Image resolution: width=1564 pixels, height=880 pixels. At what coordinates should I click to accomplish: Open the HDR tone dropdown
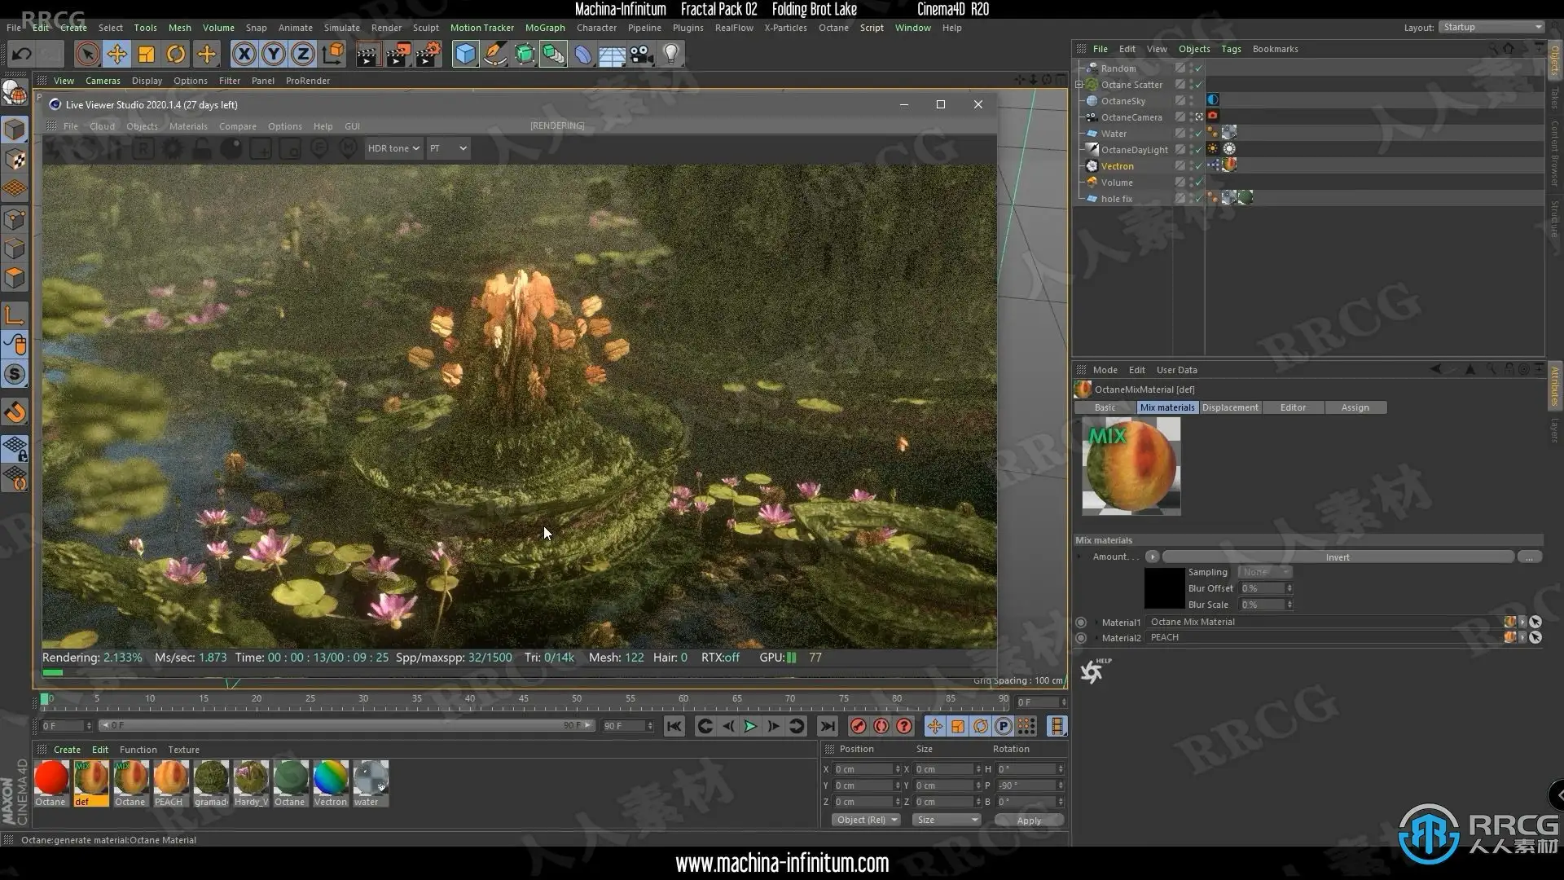click(393, 148)
